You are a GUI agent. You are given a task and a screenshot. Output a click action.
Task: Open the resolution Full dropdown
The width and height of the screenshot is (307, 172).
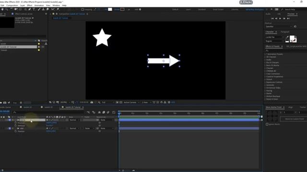[107, 102]
